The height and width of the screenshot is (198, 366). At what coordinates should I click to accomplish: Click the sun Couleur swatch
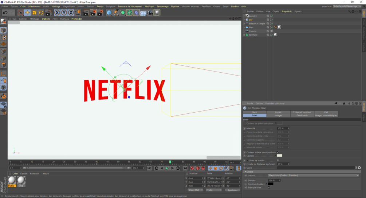coord(279,155)
